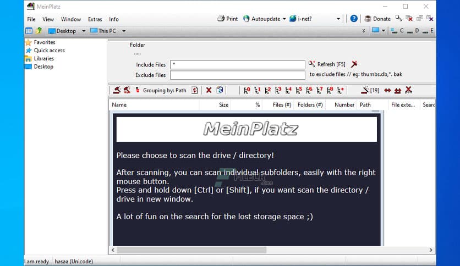Click the cascade windows icon
Viewport: 460px width, 266px height.
tap(419, 19)
